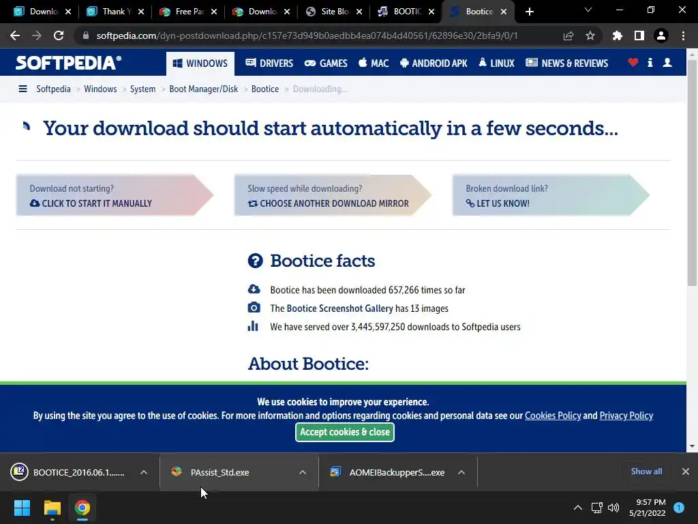Open the side panel icon in toolbar
This screenshot has height=524, width=698.
click(639, 35)
